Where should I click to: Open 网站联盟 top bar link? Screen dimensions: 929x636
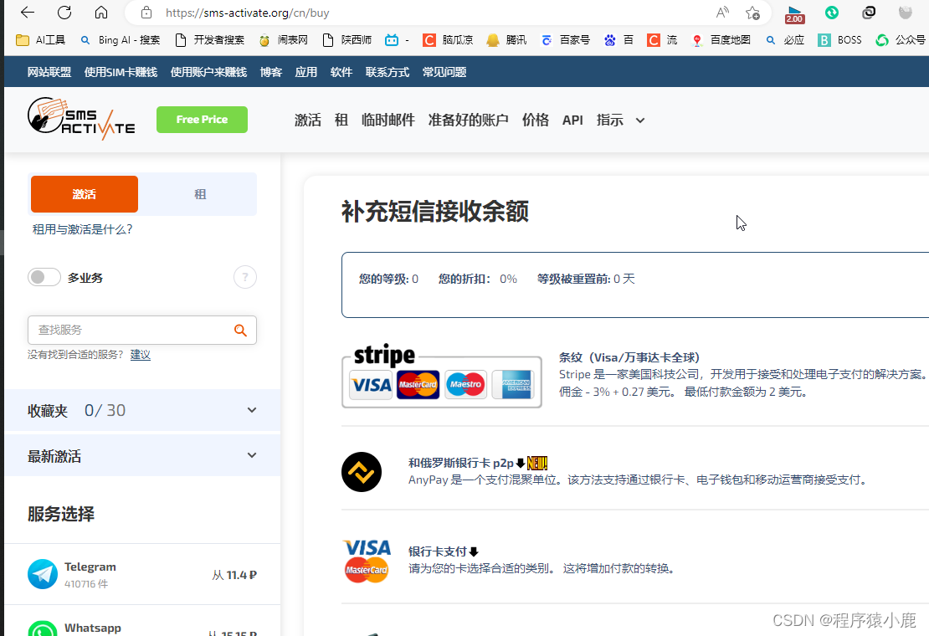tap(49, 72)
